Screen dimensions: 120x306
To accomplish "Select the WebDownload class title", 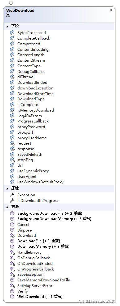I will [x=20, y=11].
